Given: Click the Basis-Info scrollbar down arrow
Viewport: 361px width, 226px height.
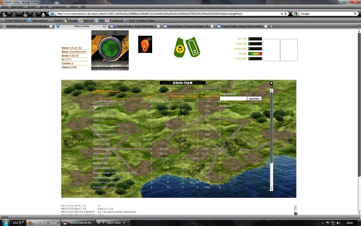Looking at the screenshot, I should pyautogui.click(x=272, y=189).
